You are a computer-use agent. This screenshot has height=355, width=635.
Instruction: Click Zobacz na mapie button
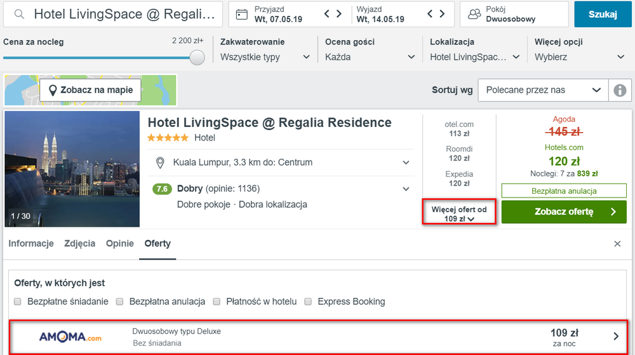[90, 90]
